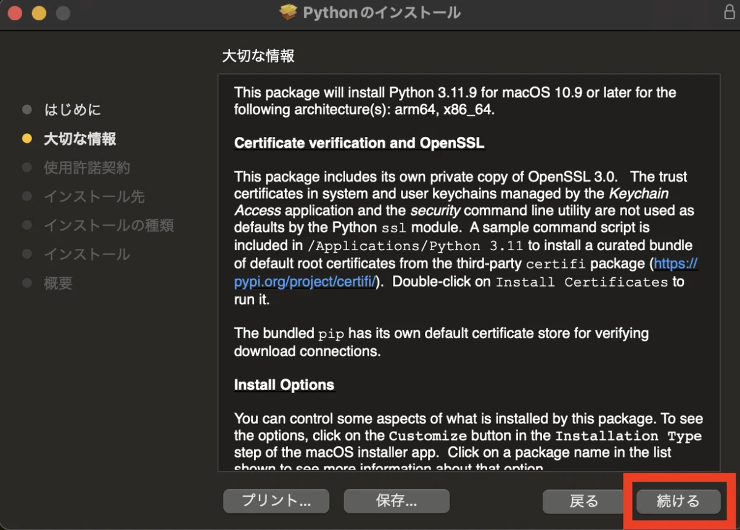
Task: Click the Install Options heading text
Action: (x=284, y=385)
